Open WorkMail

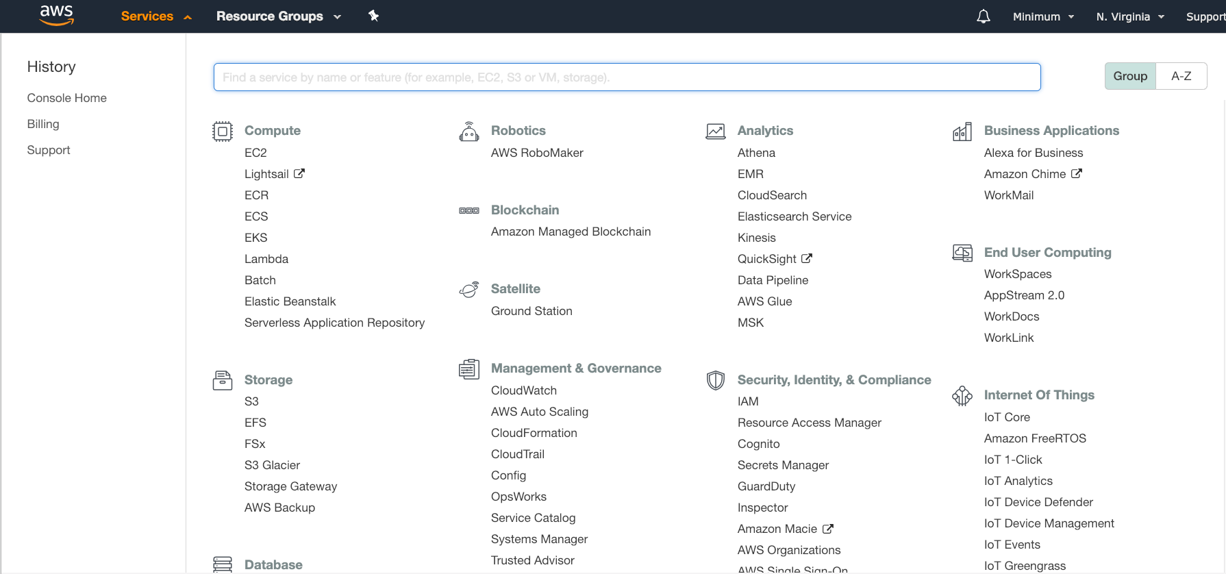tap(1009, 195)
